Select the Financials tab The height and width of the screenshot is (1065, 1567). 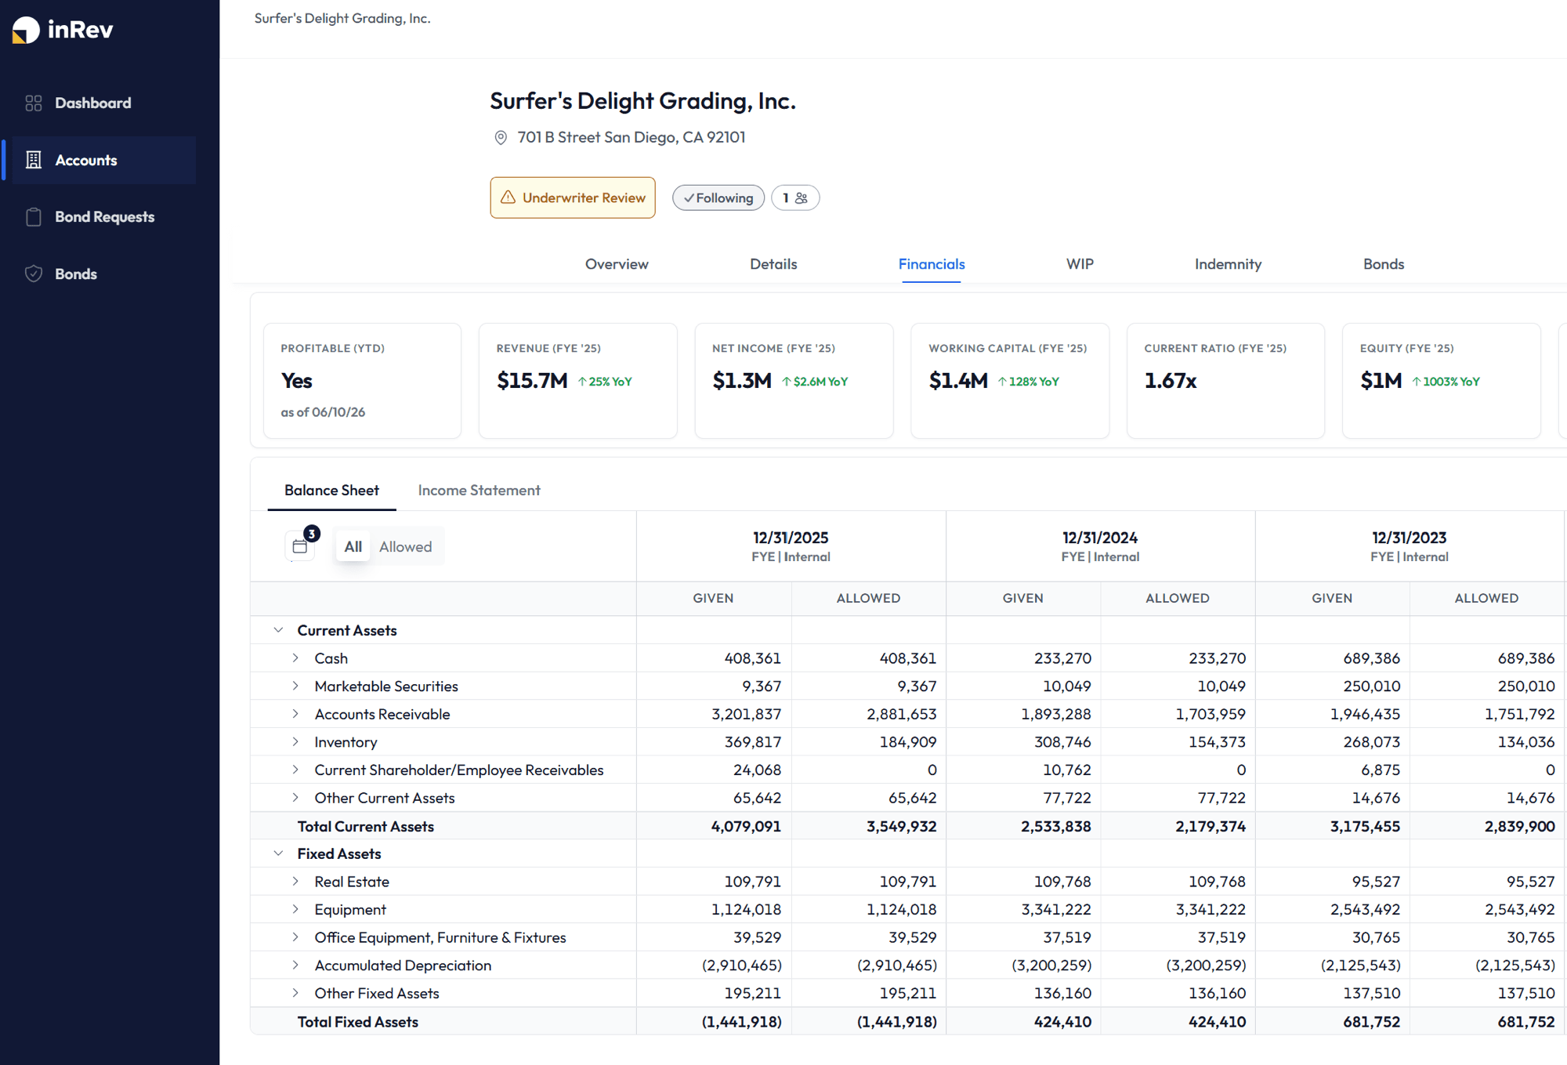[x=932, y=264]
